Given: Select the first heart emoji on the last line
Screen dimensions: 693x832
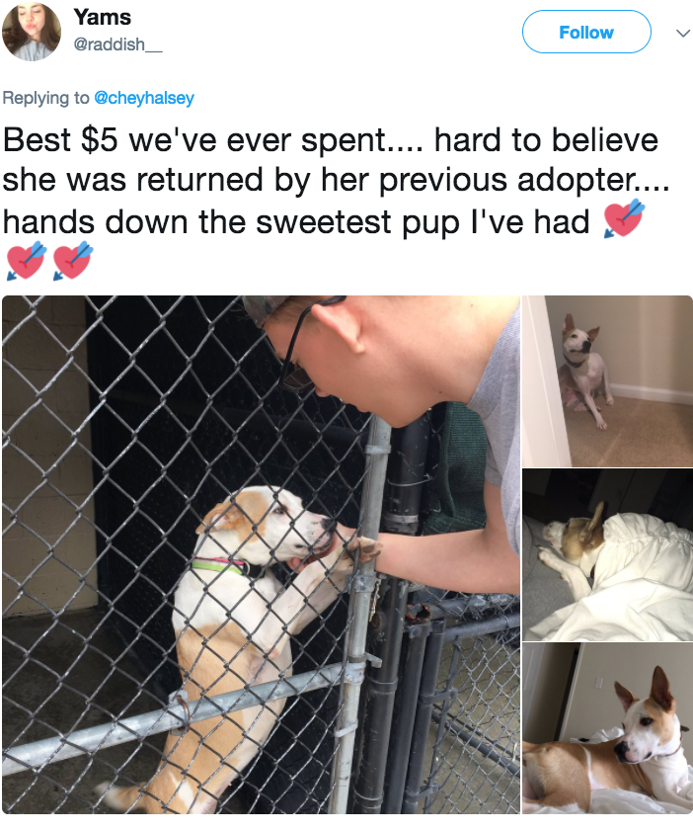Looking at the screenshot, I should (x=26, y=260).
